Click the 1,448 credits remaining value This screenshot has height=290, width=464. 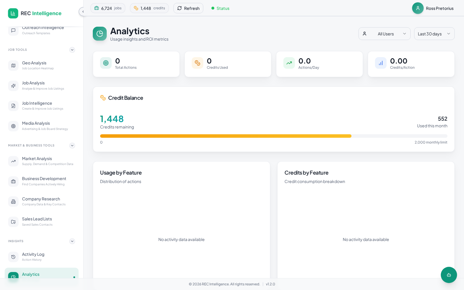[112, 119]
